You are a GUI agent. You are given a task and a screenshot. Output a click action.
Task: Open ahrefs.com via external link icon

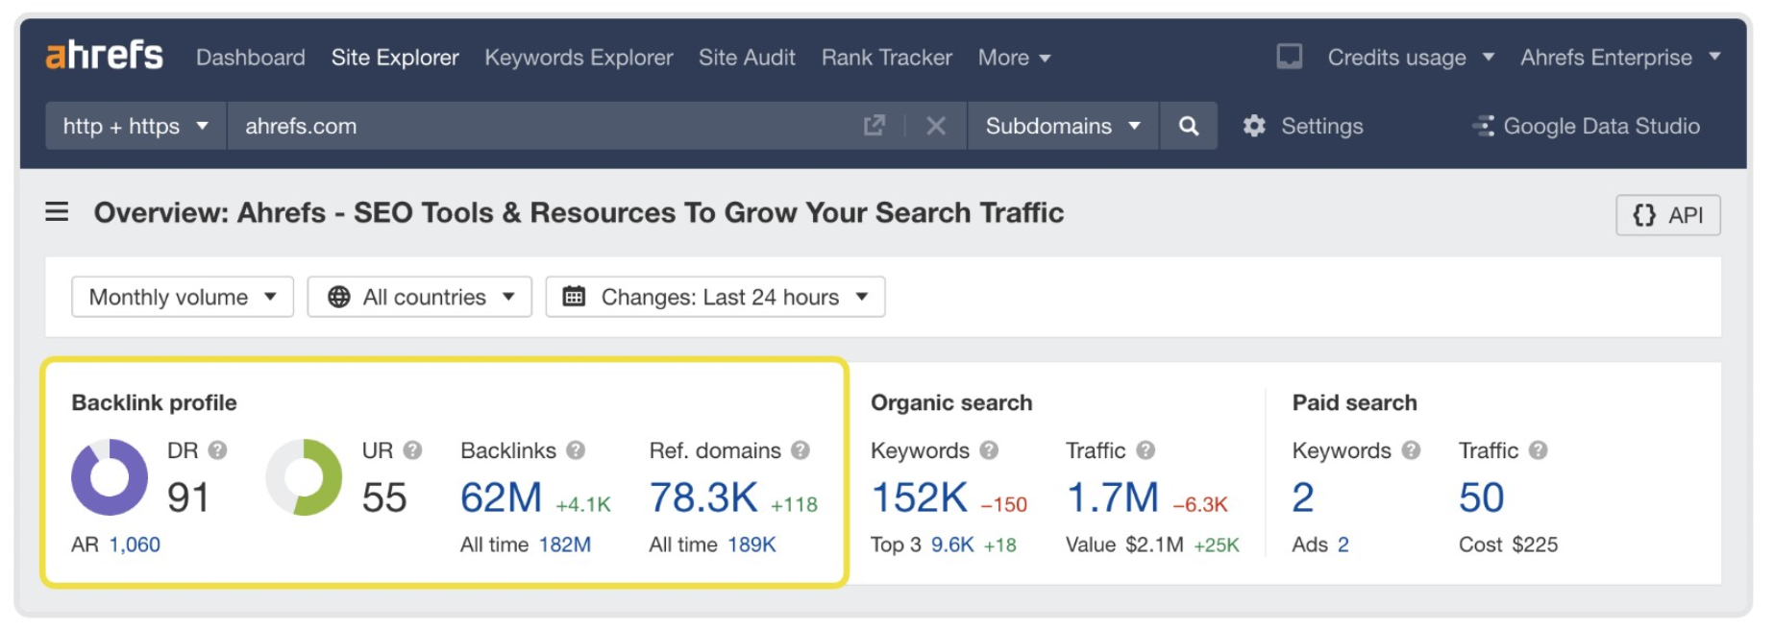coord(874,126)
